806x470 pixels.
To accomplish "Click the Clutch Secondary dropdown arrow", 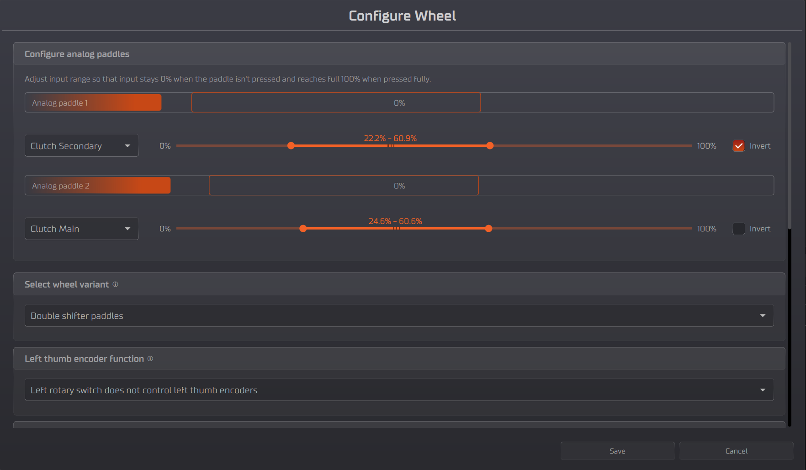I will (127, 146).
